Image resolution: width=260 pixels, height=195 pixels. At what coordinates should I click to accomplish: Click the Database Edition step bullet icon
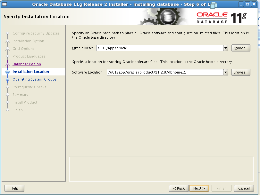[7, 64]
